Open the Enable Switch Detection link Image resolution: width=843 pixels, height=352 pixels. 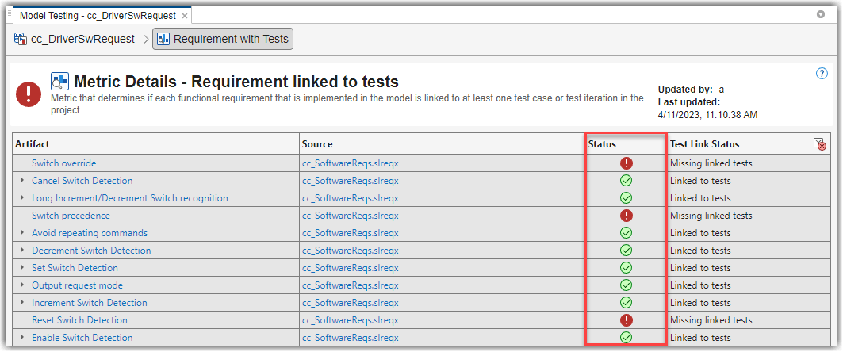[x=82, y=338]
